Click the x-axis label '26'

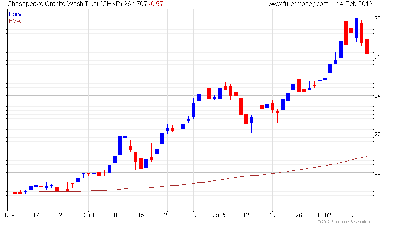(298, 215)
